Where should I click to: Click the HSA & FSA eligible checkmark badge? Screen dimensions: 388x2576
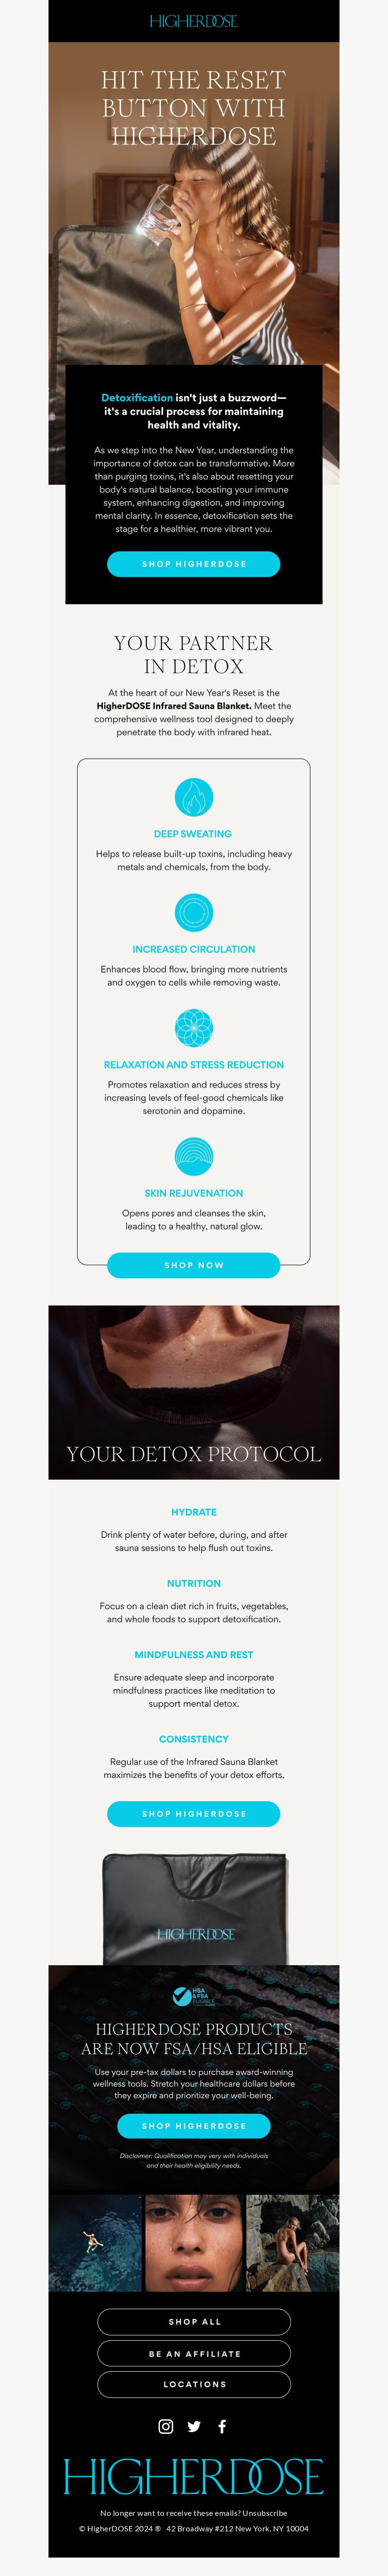pos(193,1996)
